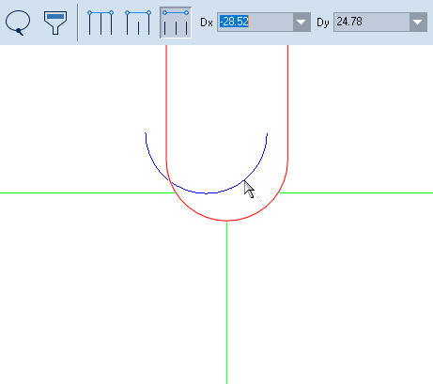Click inside the Dy value field showing 24.78

click(372, 22)
